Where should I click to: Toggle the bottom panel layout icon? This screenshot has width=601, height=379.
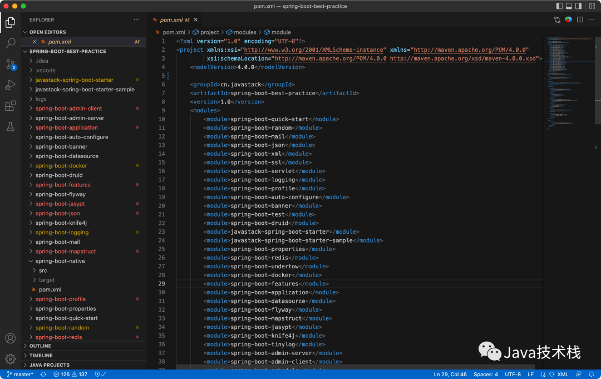569,6
